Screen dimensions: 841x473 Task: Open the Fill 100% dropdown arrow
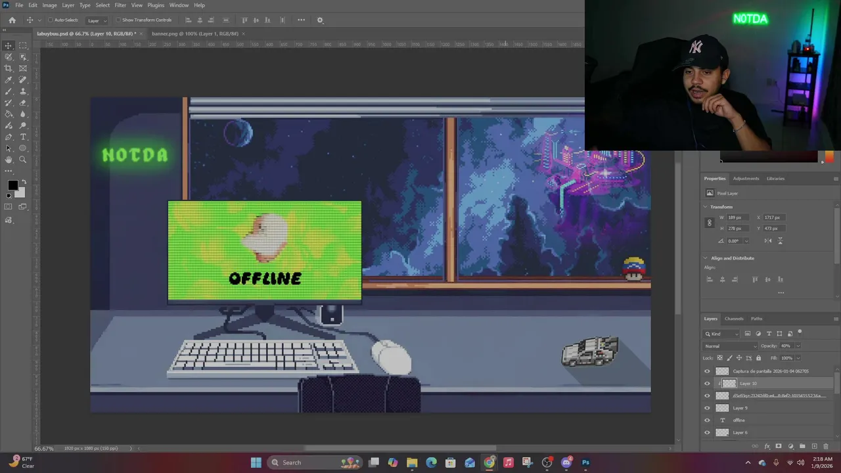click(x=798, y=358)
